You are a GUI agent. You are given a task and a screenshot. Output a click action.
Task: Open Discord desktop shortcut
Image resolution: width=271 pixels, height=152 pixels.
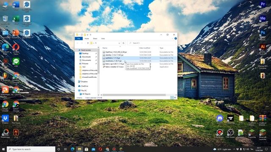pyautogui.click(x=220, y=119)
